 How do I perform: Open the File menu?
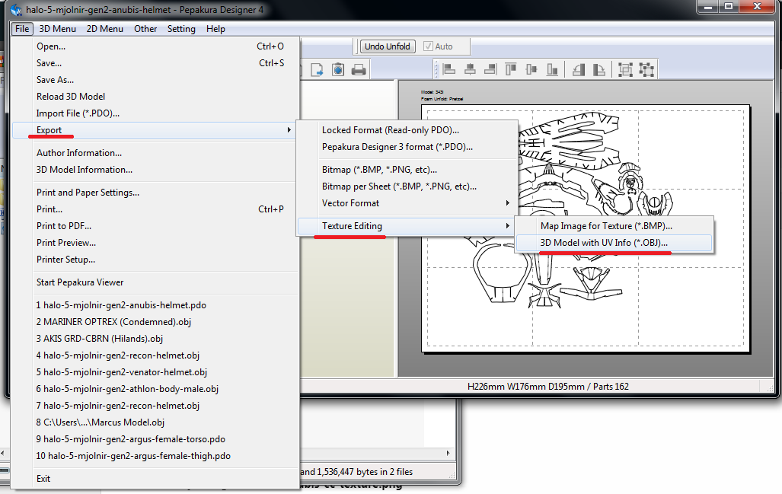click(x=22, y=29)
